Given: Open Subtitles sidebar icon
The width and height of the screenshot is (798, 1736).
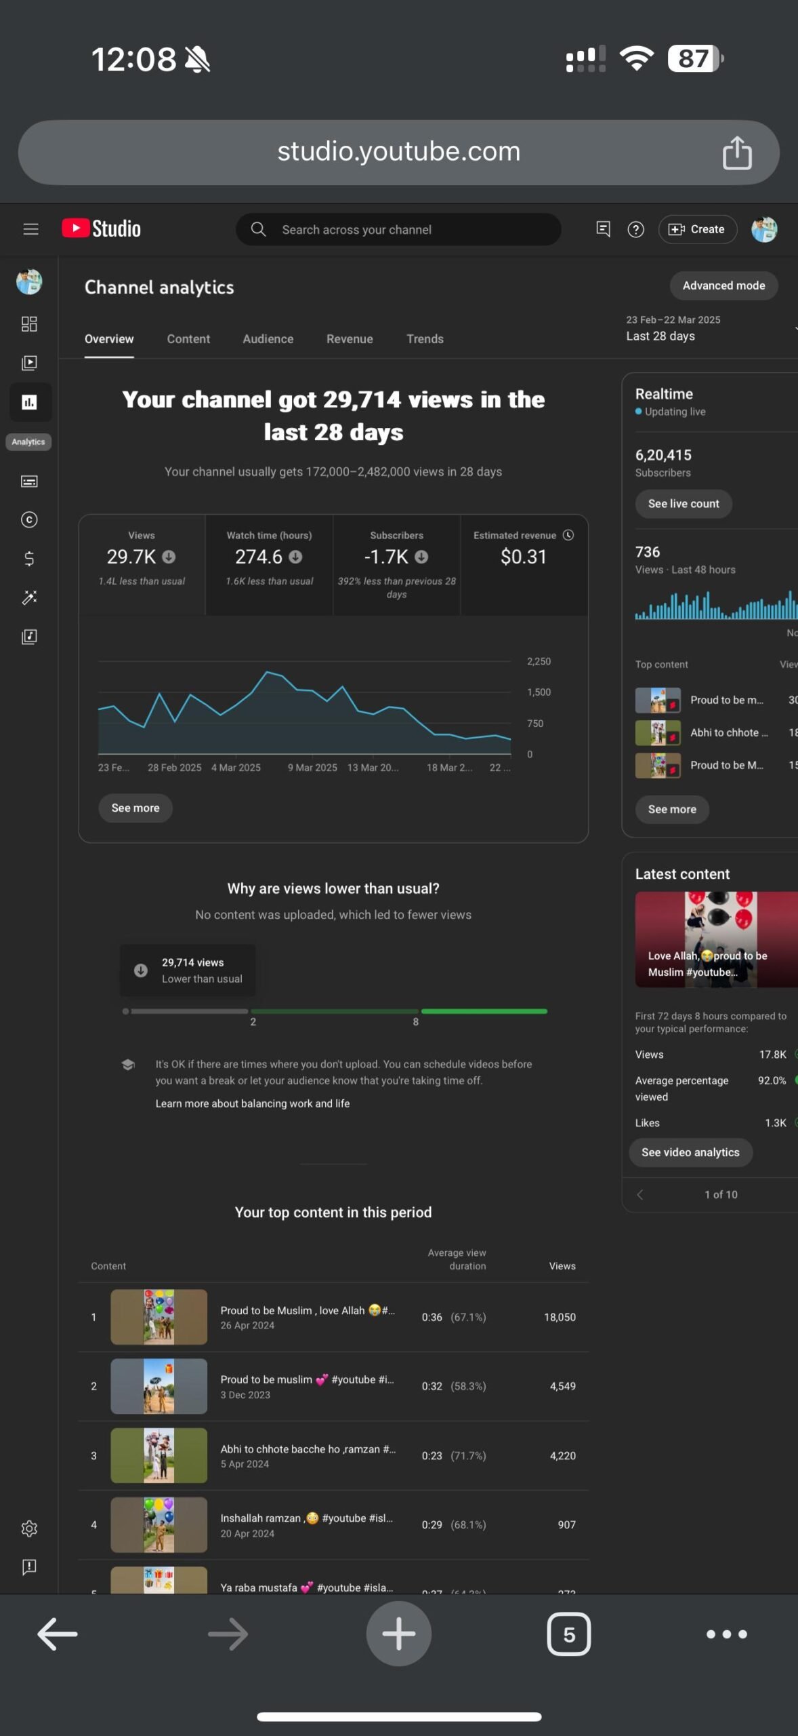Looking at the screenshot, I should pos(29,481).
